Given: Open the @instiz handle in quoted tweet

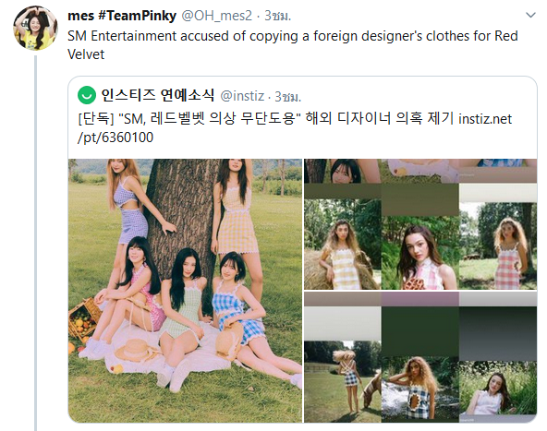Looking at the screenshot, I should (x=242, y=96).
